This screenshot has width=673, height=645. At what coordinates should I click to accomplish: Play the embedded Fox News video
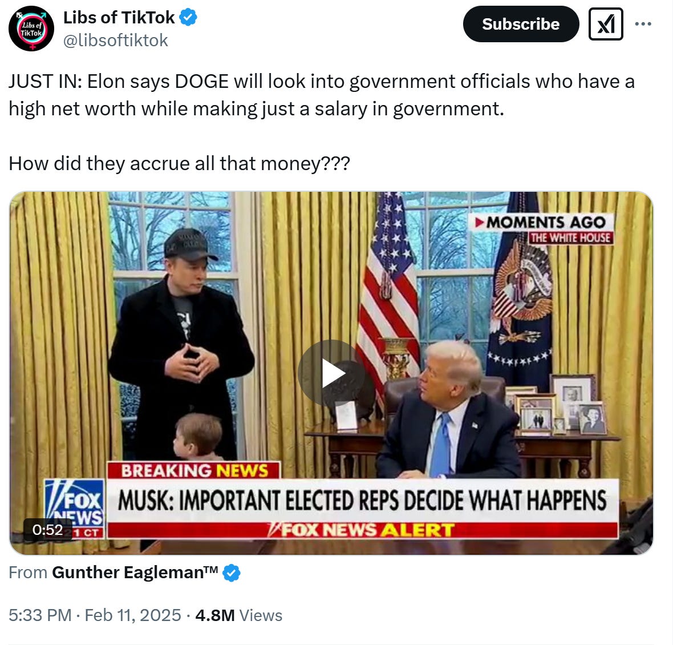[331, 373]
